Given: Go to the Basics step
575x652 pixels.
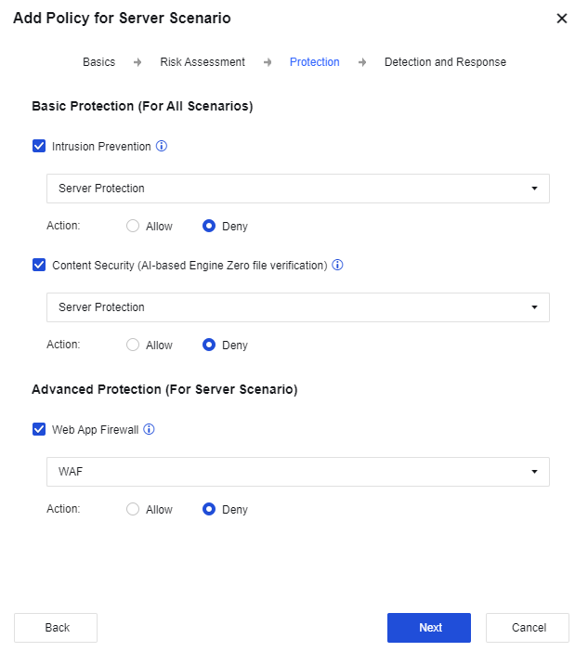Looking at the screenshot, I should pyautogui.click(x=99, y=62).
